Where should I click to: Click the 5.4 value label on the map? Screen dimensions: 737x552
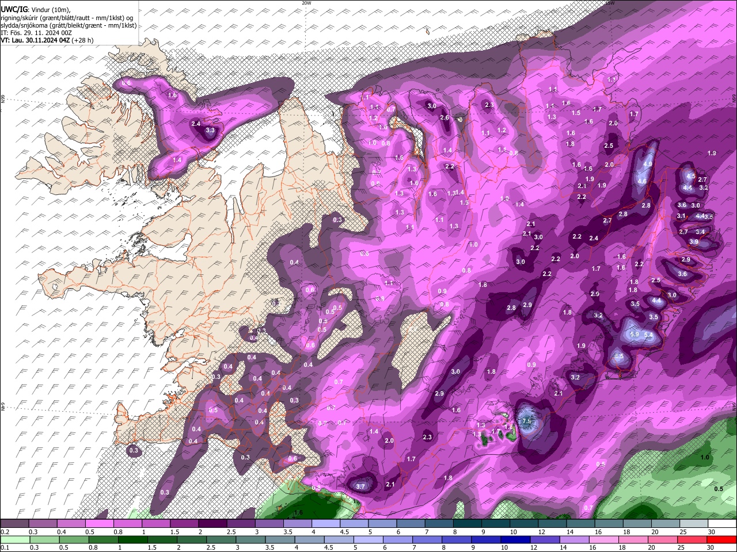(648, 335)
